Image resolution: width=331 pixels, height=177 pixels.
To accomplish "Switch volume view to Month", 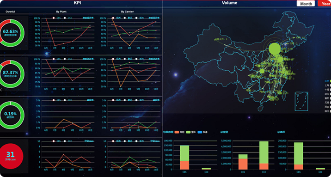I will point(306,4).
